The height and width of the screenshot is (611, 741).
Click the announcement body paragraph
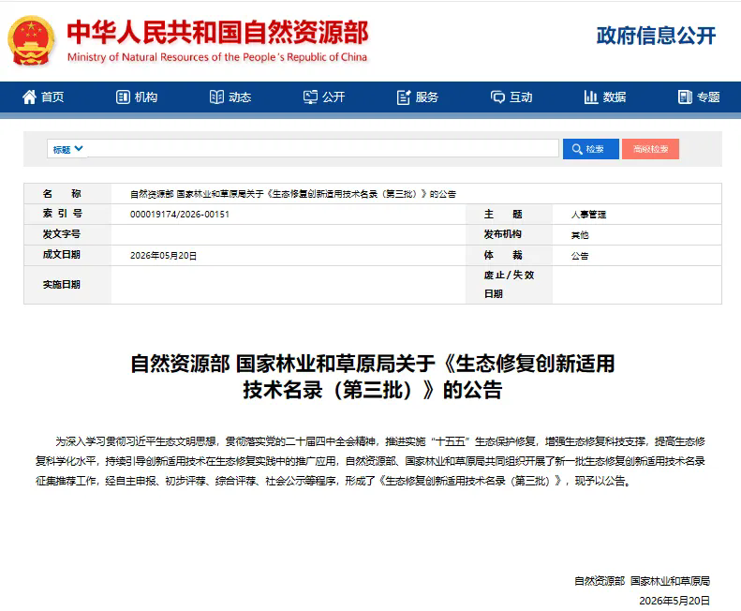pos(371,461)
